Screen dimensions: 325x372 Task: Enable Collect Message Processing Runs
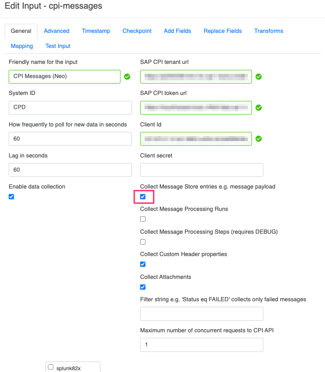pyautogui.click(x=142, y=219)
